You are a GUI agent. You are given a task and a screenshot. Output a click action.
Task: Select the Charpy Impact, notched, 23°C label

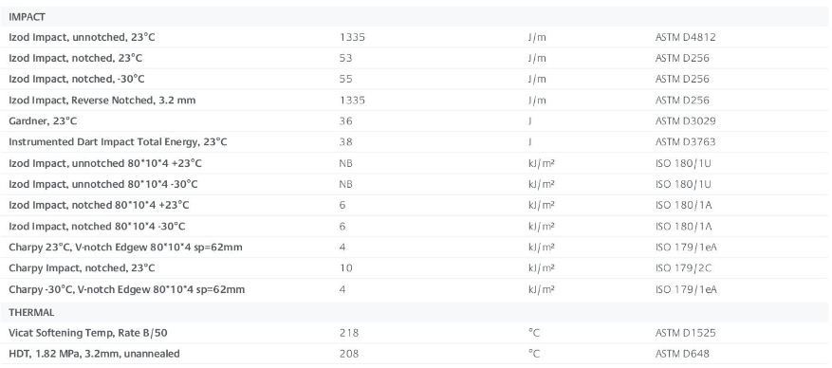pos(82,268)
